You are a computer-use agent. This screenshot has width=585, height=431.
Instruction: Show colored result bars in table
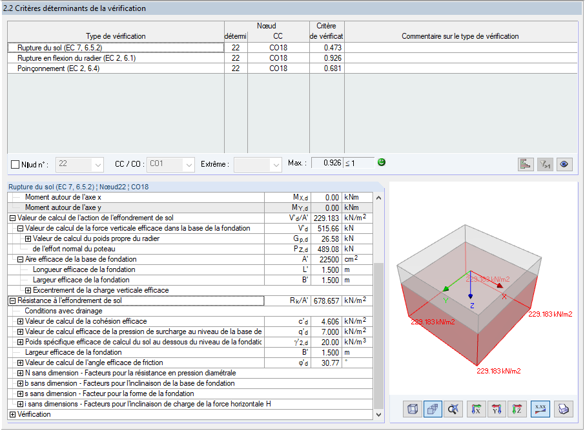526,164
